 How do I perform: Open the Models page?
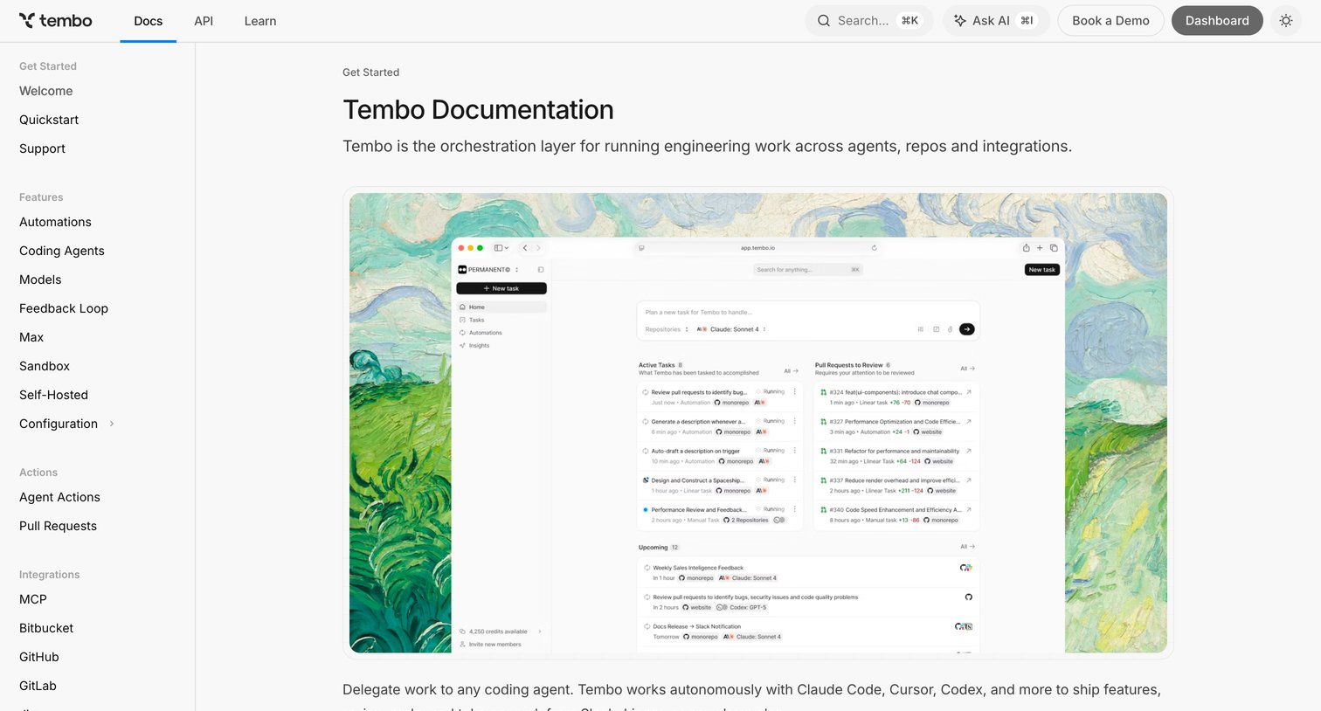pyautogui.click(x=40, y=280)
